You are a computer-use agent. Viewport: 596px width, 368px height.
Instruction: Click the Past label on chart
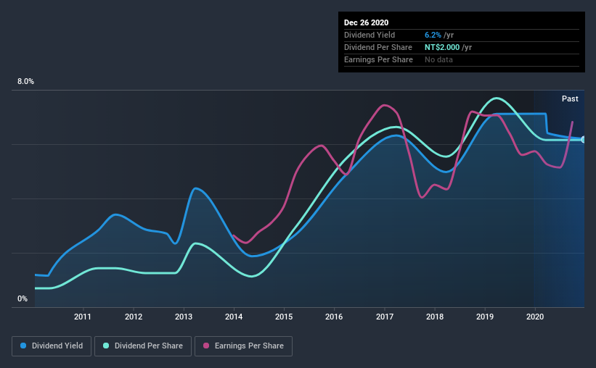[570, 99]
